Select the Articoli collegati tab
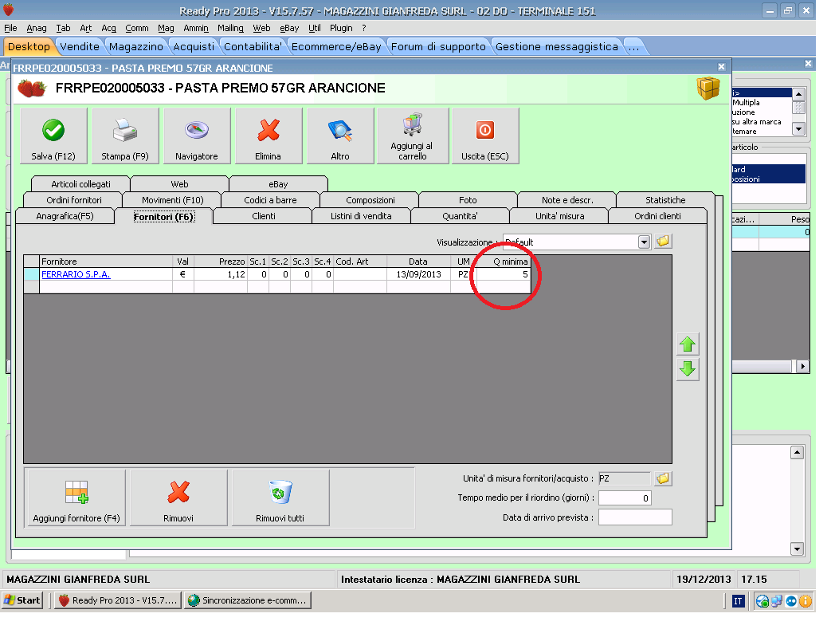The image size is (835, 641). [81, 184]
